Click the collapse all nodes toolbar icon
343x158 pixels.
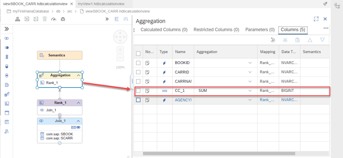pyautogui.click(x=36, y=19)
